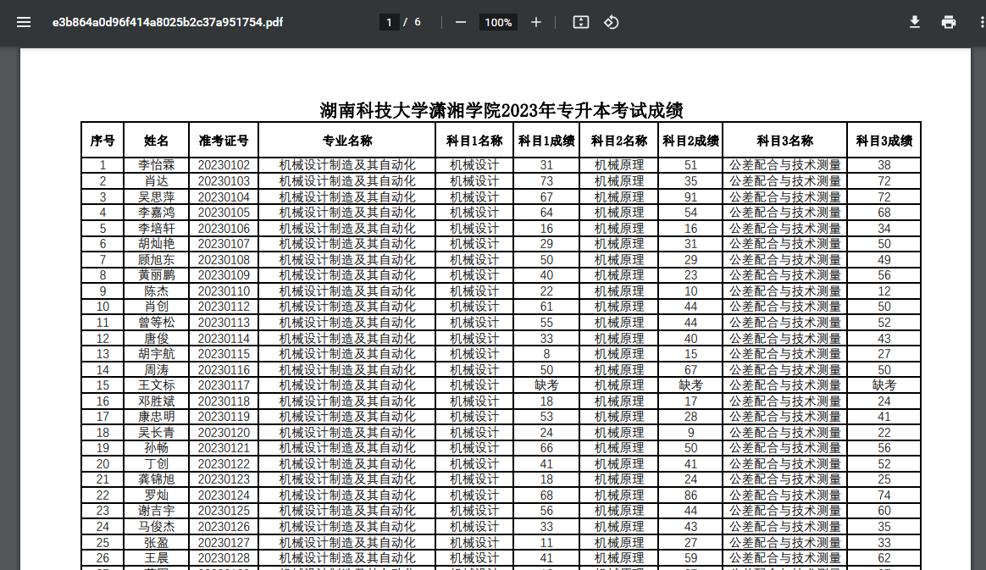Screen dimensions: 986x570
Task: Click the PDF file name title
Action: coord(167,23)
